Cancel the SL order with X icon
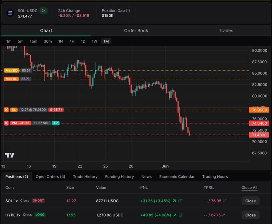This screenshot has height=224, width=272. click(6, 110)
